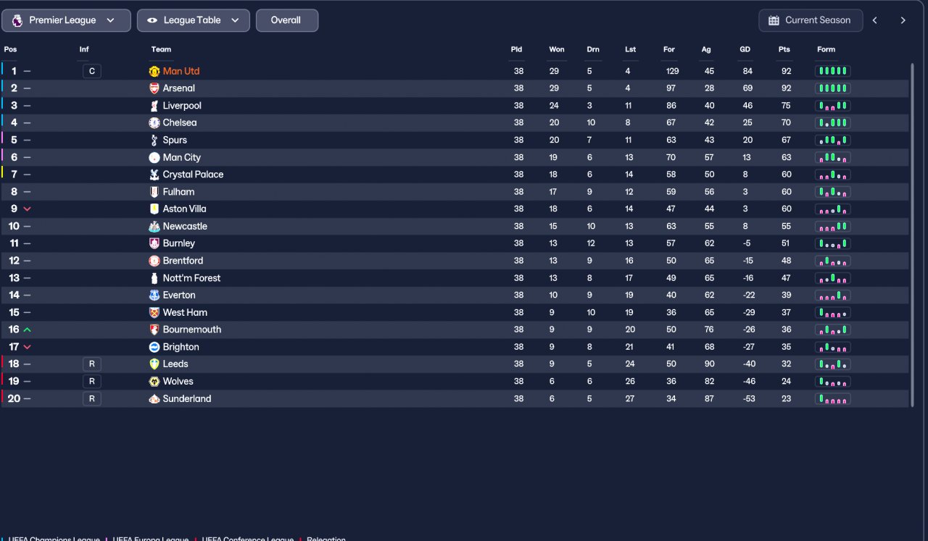The width and height of the screenshot is (928, 541).
Task: Click the Wolves club crest icon
Action: pyautogui.click(x=154, y=382)
